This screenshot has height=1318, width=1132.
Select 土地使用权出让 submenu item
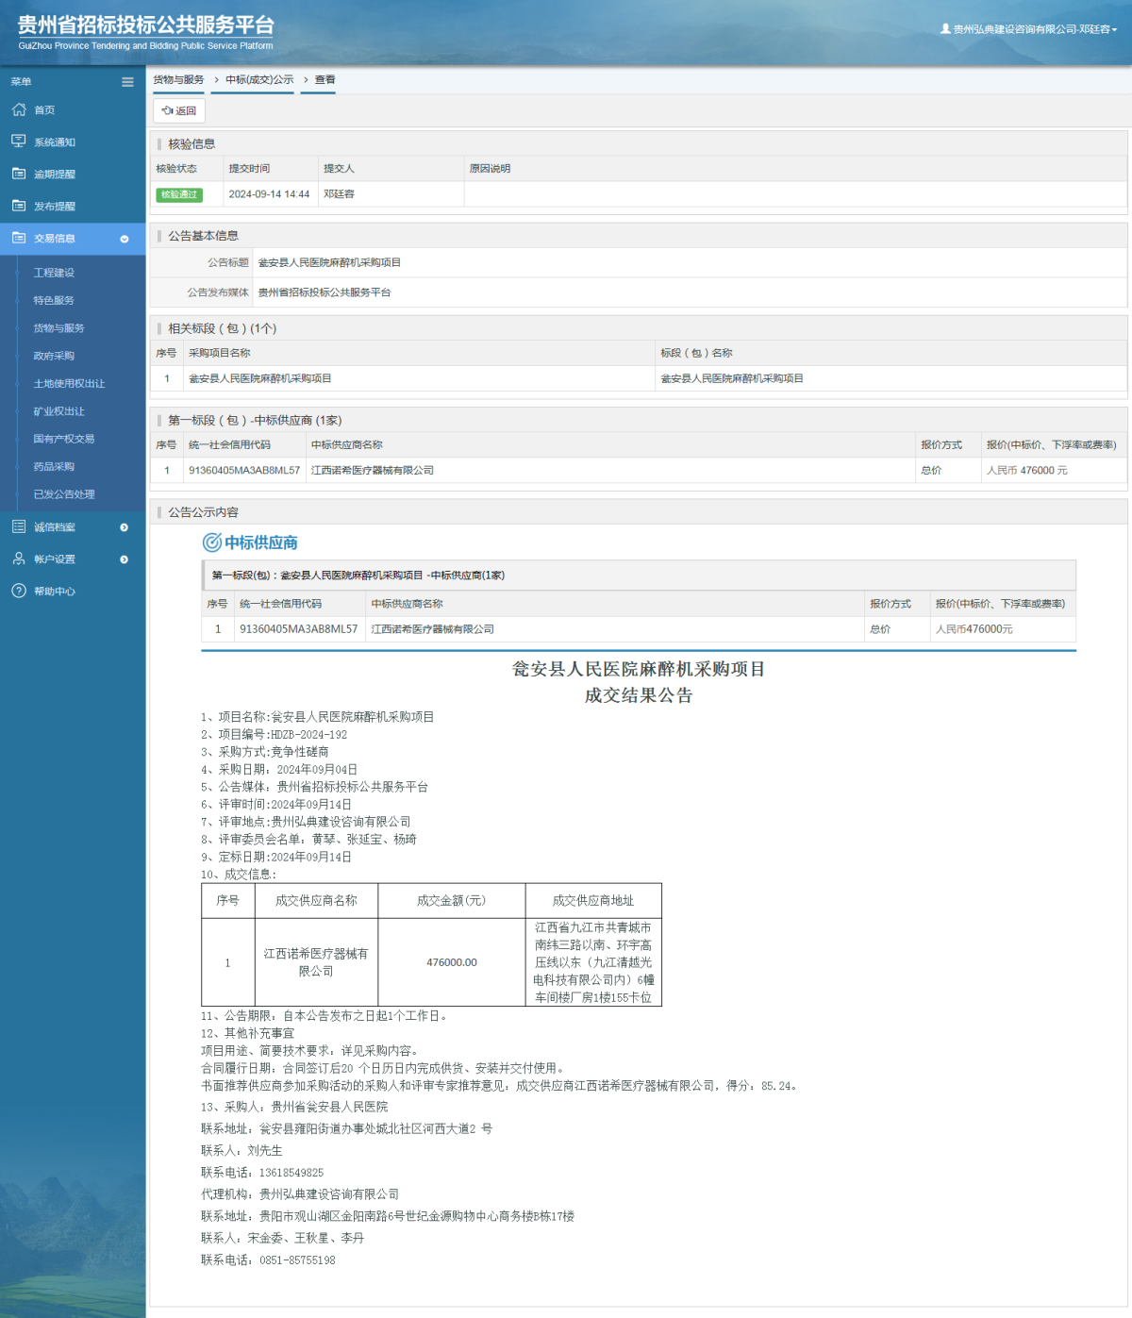point(70,384)
